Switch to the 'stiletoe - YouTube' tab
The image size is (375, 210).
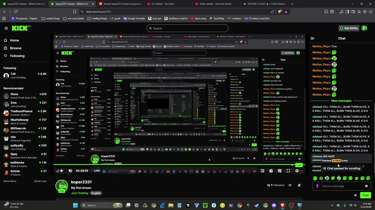[168, 4]
